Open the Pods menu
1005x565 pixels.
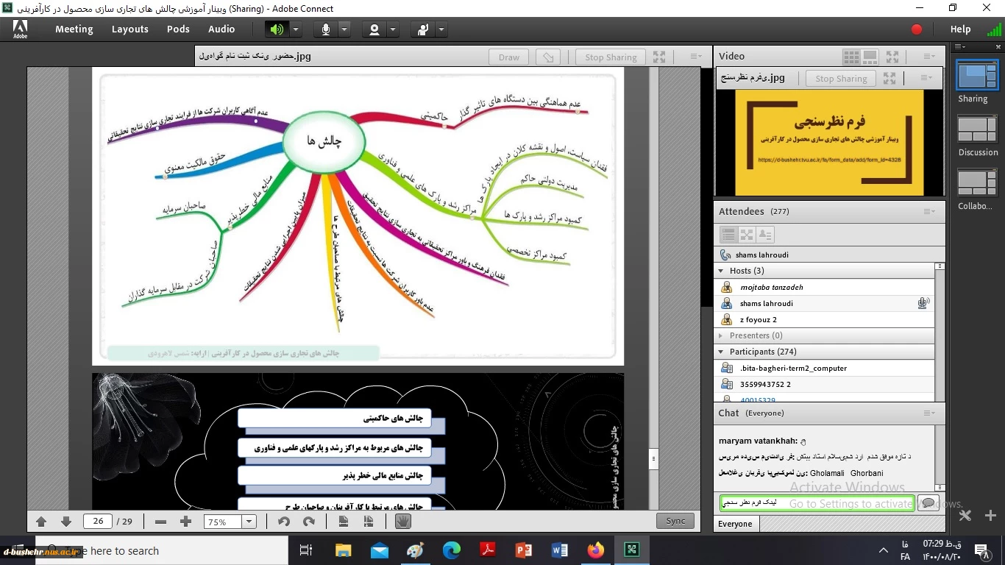click(178, 29)
